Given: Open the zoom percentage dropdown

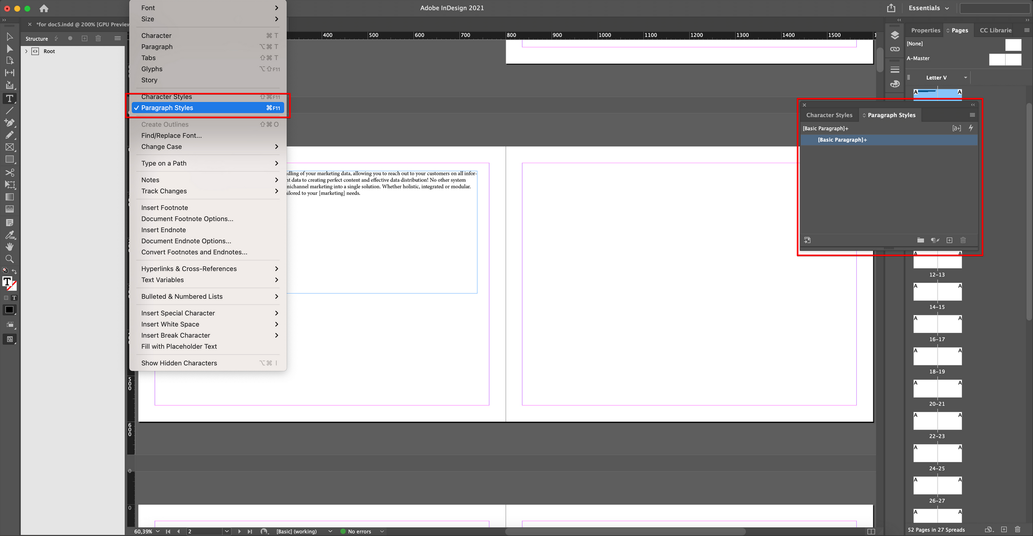Looking at the screenshot, I should 158,531.
